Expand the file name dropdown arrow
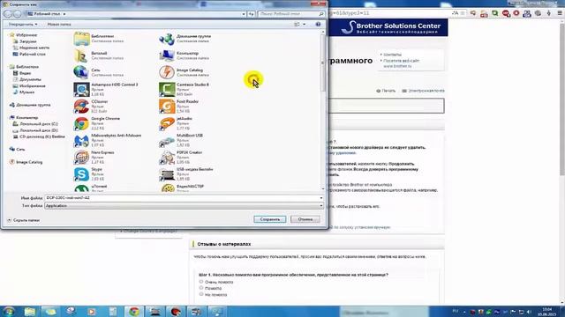 [x=321, y=198]
